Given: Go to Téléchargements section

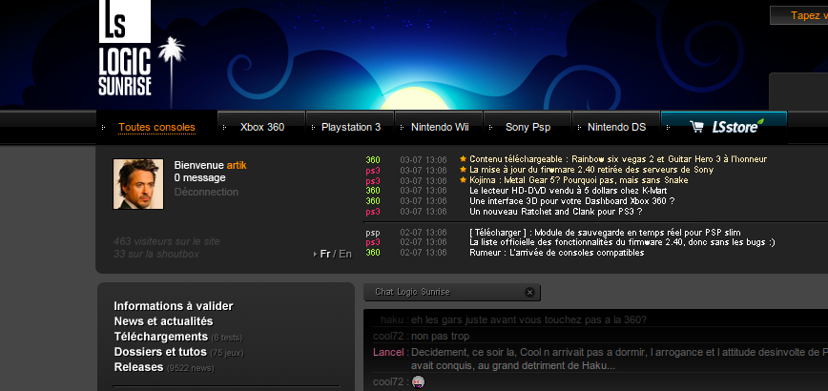Looking at the screenshot, I should [x=161, y=337].
